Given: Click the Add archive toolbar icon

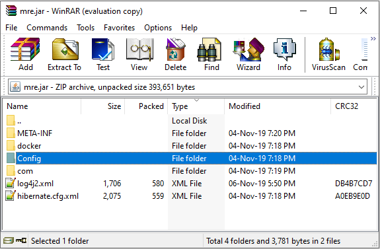Looking at the screenshot, I should point(25,54).
